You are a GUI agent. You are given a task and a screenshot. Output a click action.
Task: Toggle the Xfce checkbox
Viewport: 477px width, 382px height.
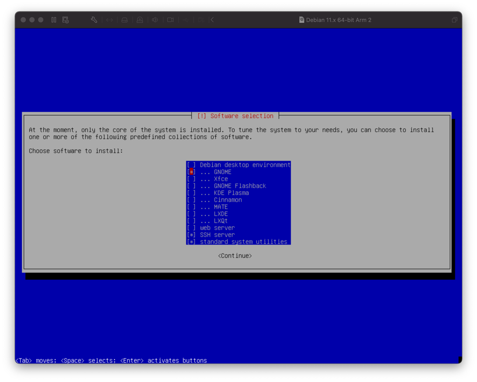[191, 179]
